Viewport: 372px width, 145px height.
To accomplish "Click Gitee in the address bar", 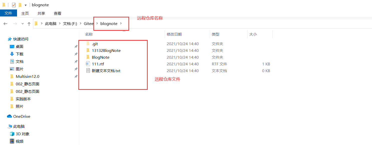I will tap(89, 24).
